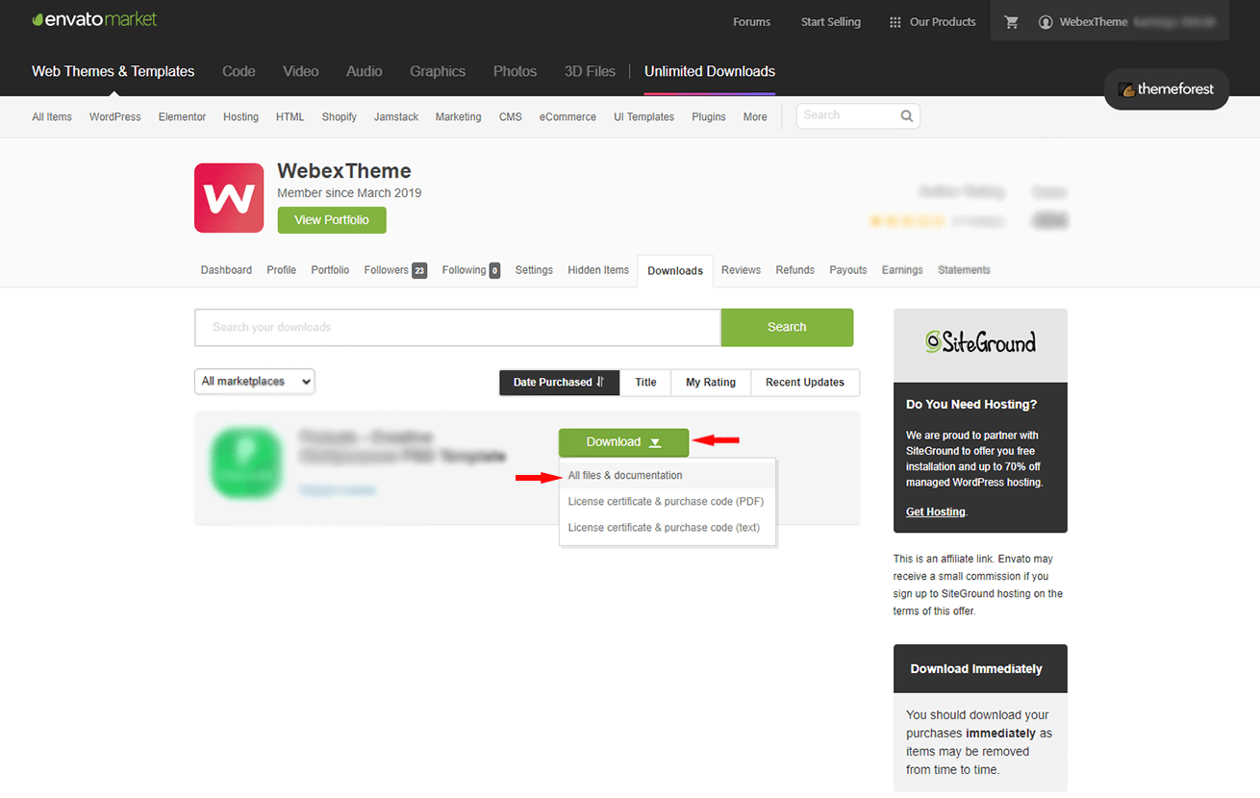Screen dimensions: 1260x798
Task: Open the Our Products grid icon
Action: (894, 20)
